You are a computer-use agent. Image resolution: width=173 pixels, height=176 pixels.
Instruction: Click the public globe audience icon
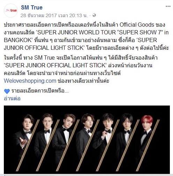click(94, 15)
